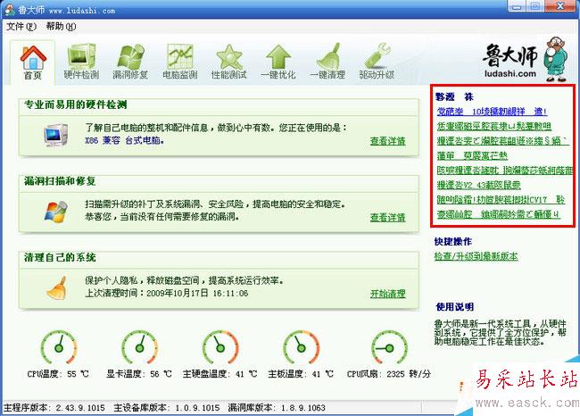Open the 驱动升级 driver upgrade wrench icon
The height and width of the screenshot is (416, 580).
click(377, 56)
